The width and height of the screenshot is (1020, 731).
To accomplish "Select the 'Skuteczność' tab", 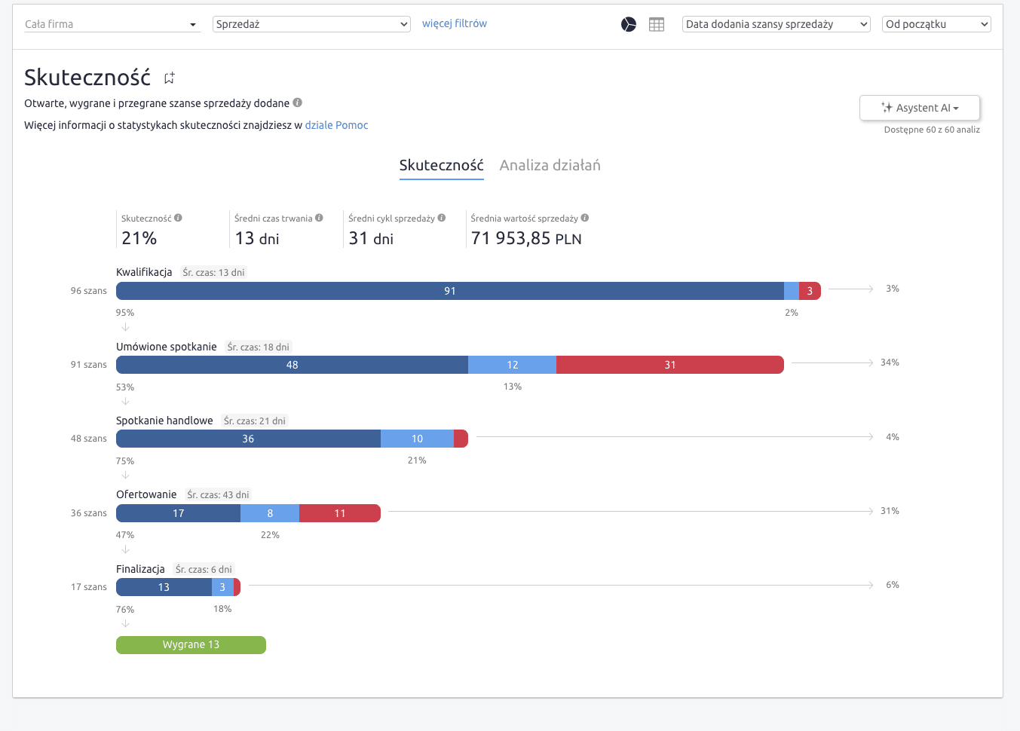I will [441, 165].
